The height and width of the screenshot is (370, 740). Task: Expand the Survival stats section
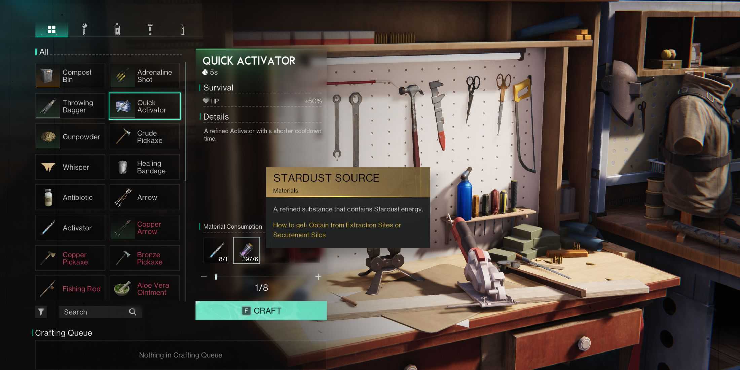[x=219, y=87]
